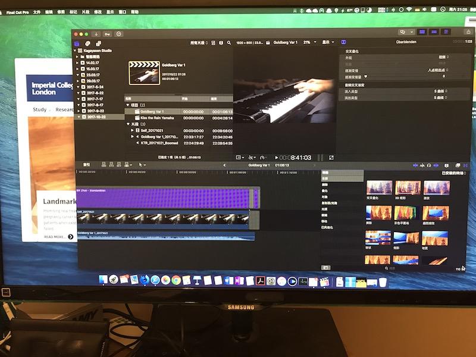Click the viewer play button

coord(276,158)
